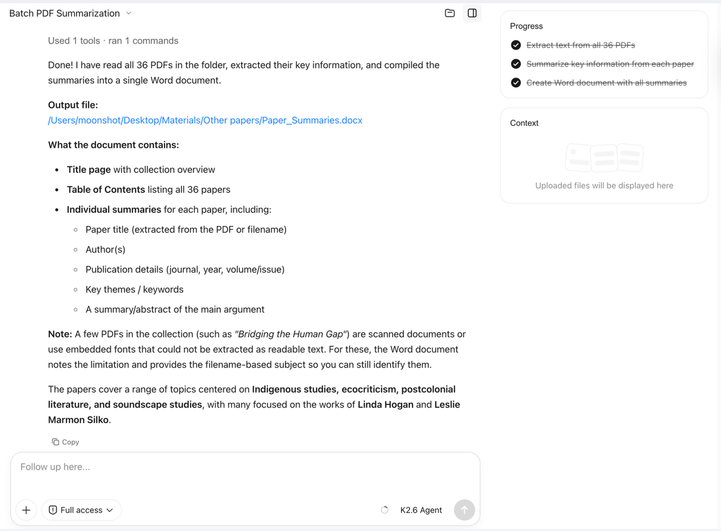This screenshot has height=531, width=721.
Task: Click the Context panel heading
Action: 524,123
